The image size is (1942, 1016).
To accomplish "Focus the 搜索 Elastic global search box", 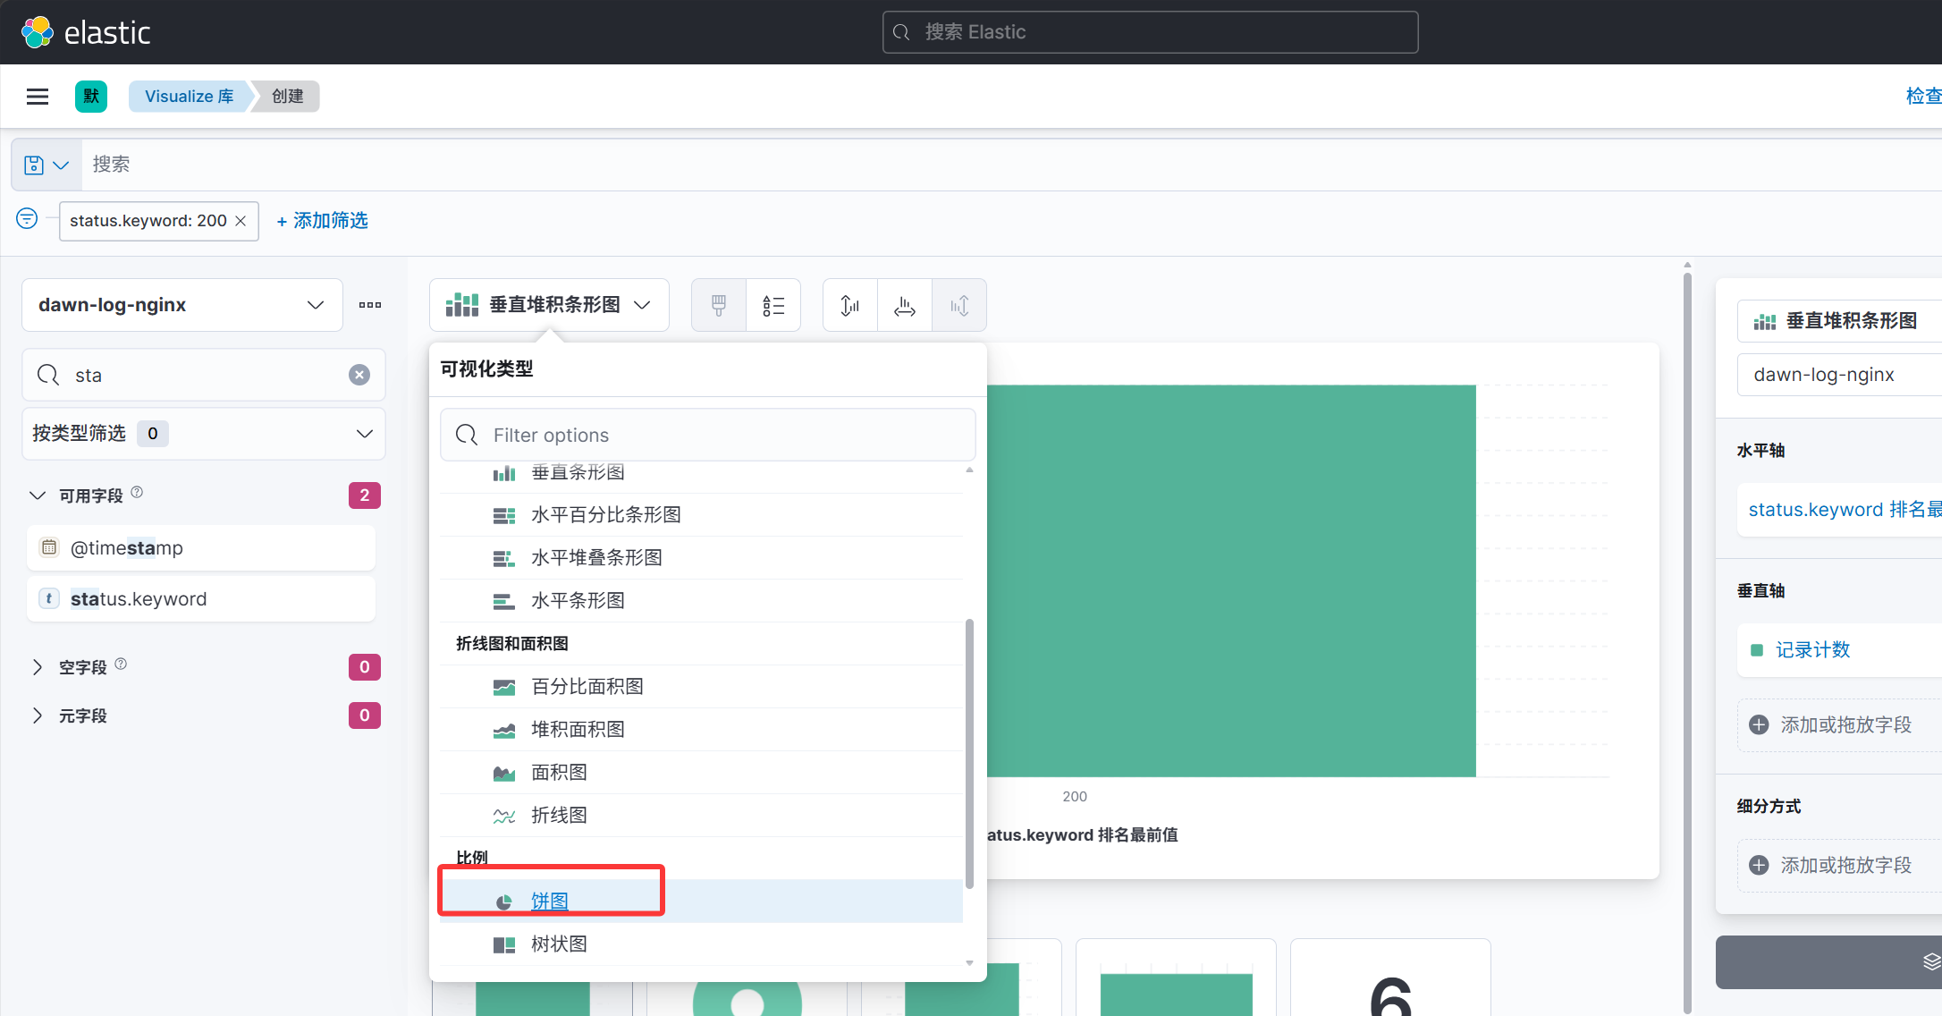I will pos(1150,32).
